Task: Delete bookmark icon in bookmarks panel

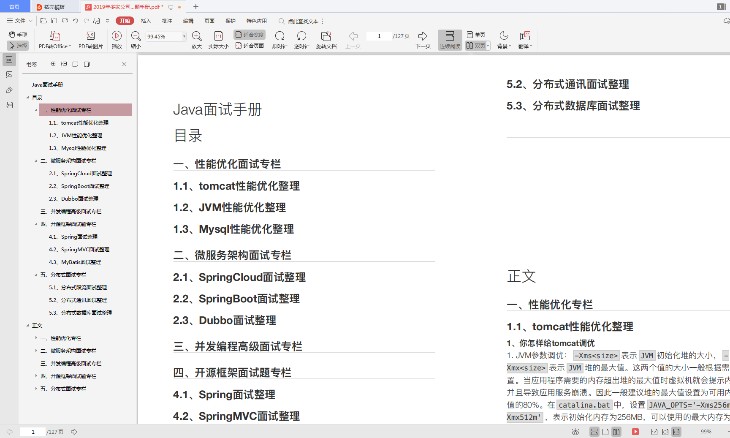Action: click(x=87, y=64)
